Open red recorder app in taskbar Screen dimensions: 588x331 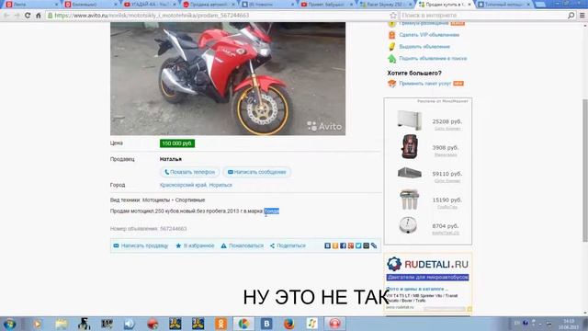tap(334, 324)
